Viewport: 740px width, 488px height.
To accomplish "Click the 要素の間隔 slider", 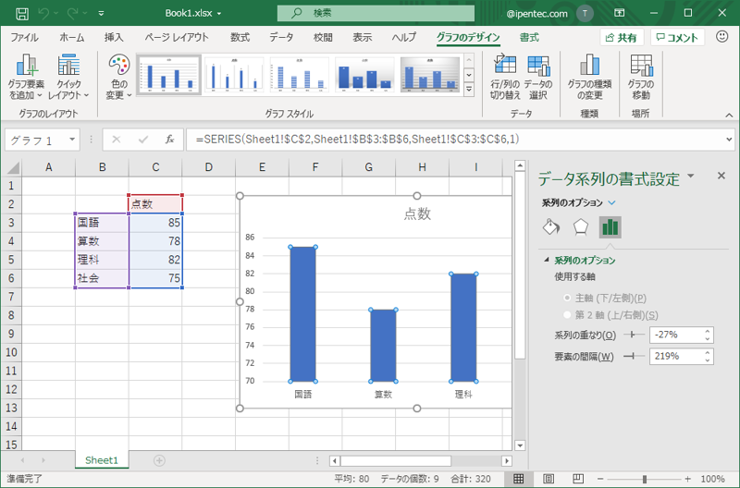I will [x=634, y=356].
